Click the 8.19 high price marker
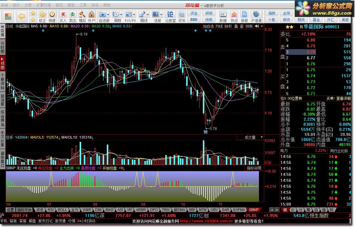The height and width of the screenshot is (228, 355). pyautogui.click(x=82, y=34)
